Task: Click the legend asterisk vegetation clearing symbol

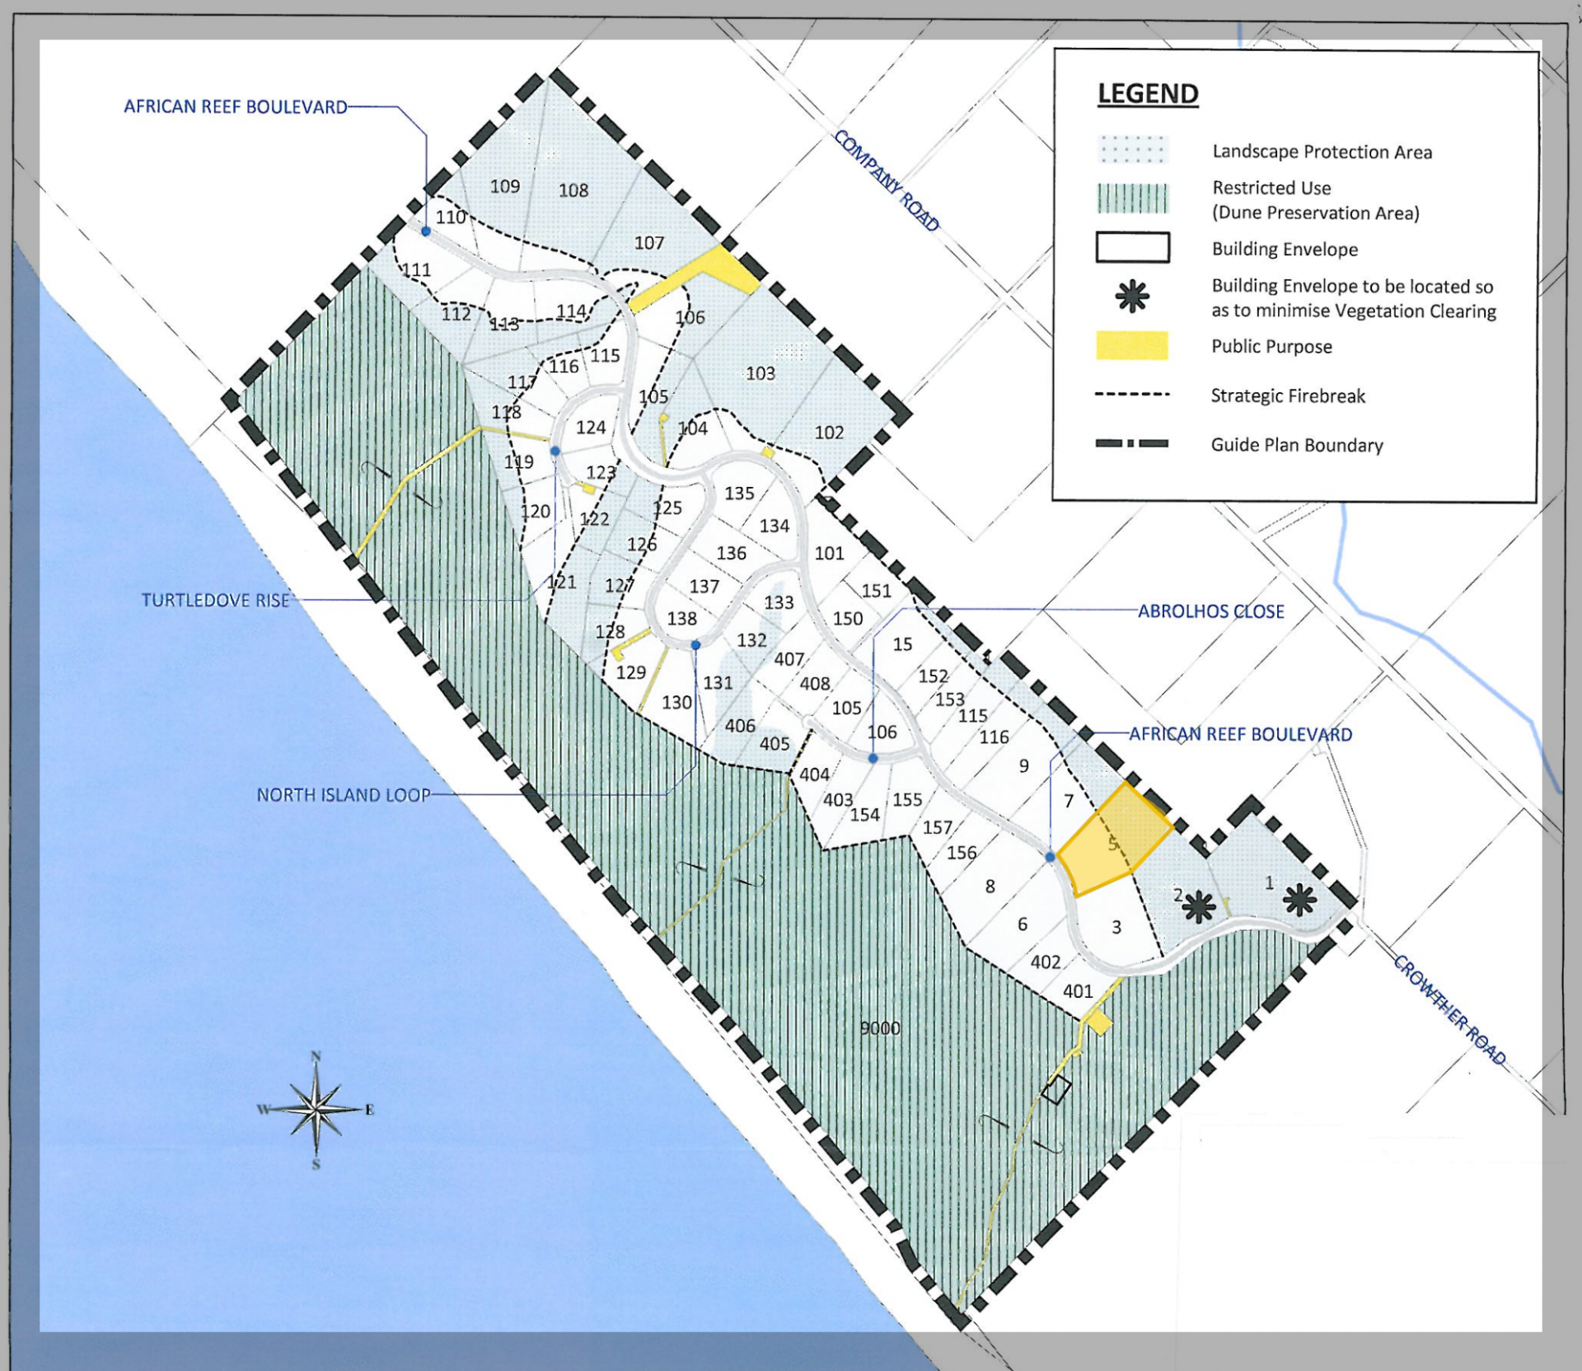Action: coord(1132,297)
